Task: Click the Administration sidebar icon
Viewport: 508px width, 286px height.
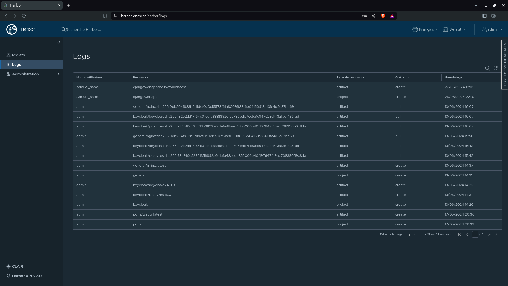Action: 8,74
